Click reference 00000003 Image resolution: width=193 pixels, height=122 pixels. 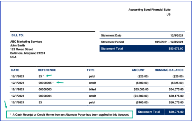click(45, 89)
